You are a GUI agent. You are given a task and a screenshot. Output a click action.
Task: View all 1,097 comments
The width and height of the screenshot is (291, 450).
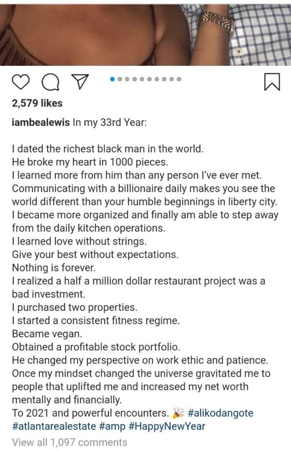pos(69,442)
